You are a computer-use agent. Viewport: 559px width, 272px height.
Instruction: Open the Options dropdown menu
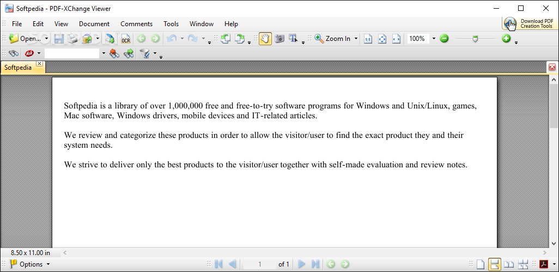[x=30, y=264]
